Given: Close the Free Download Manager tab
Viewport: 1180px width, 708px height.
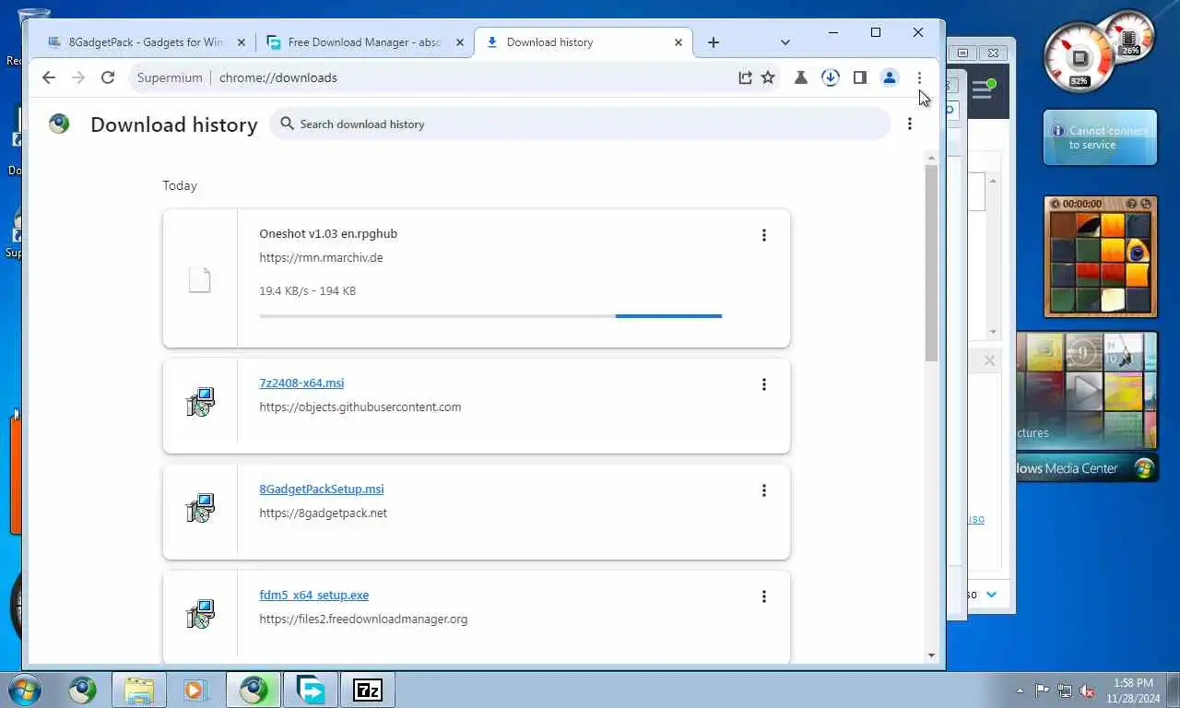Looking at the screenshot, I should coord(460,42).
